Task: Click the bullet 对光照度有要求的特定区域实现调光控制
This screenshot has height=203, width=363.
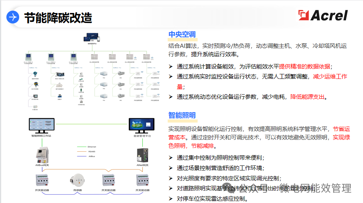Action: [225, 178]
